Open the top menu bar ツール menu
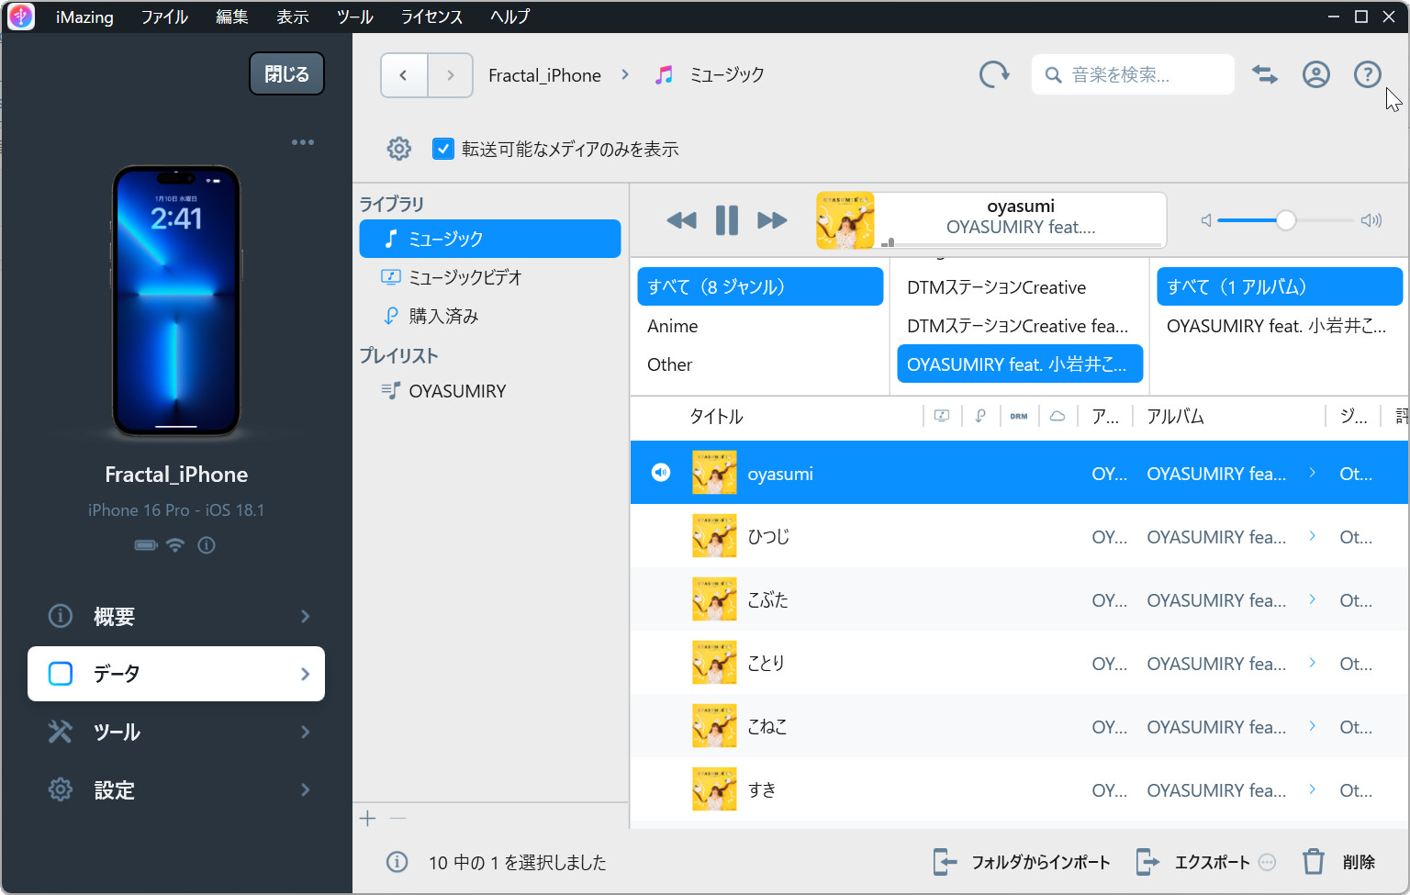Image resolution: width=1410 pixels, height=895 pixels. click(x=354, y=17)
